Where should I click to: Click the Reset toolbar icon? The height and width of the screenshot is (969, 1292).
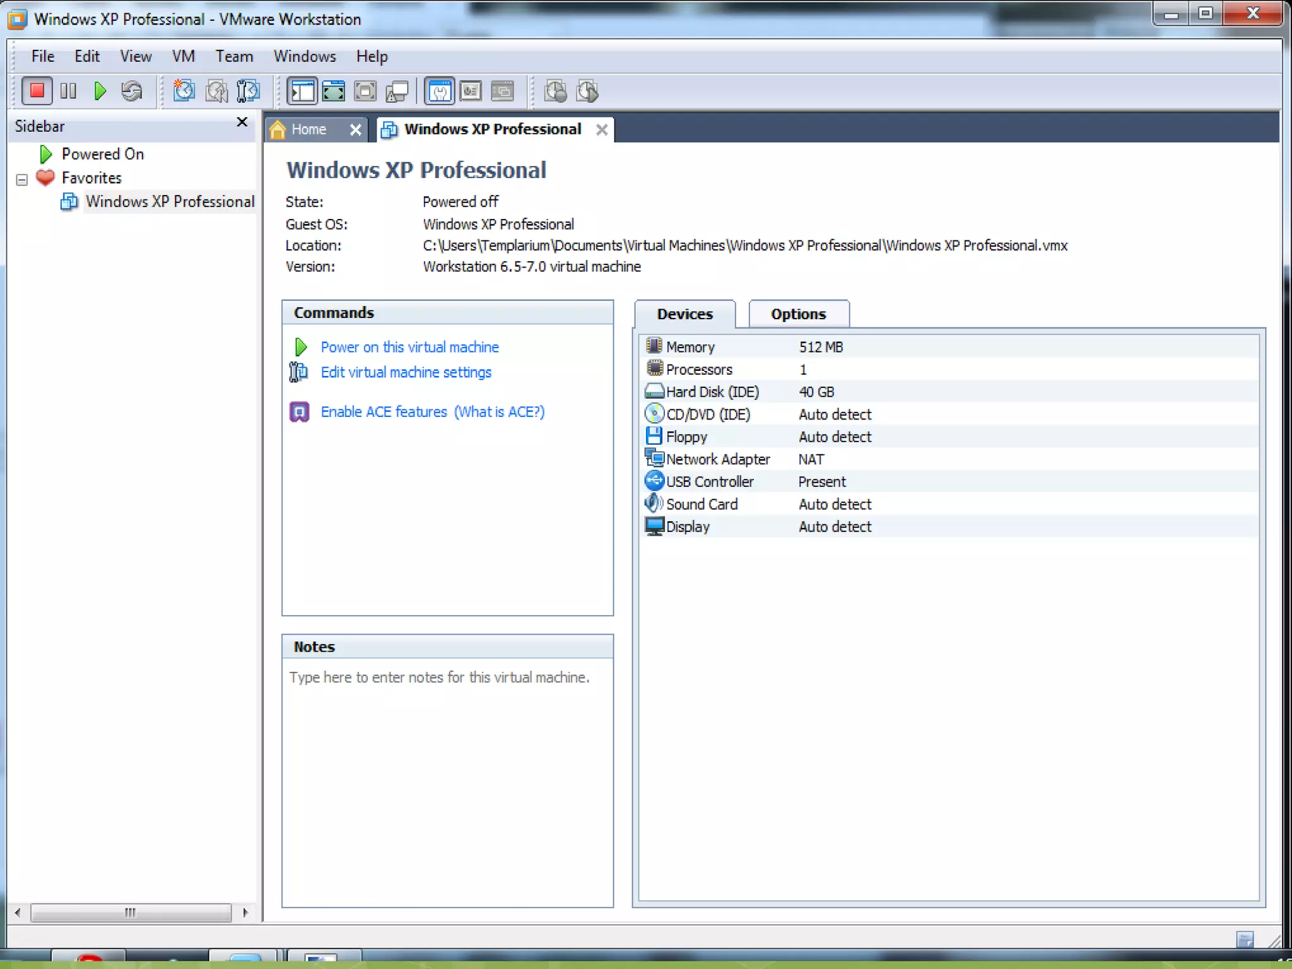point(132,91)
